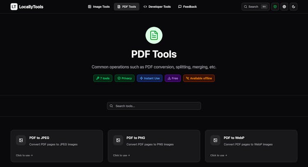308x167 pixels.
Task: Click 'Convert PDF pages to JPEG images' text
Action: (53, 144)
